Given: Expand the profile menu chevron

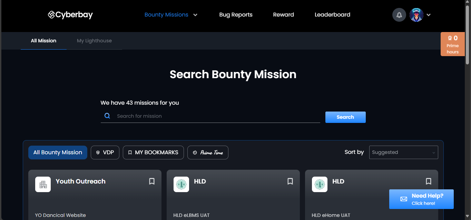Looking at the screenshot, I should tap(429, 15).
